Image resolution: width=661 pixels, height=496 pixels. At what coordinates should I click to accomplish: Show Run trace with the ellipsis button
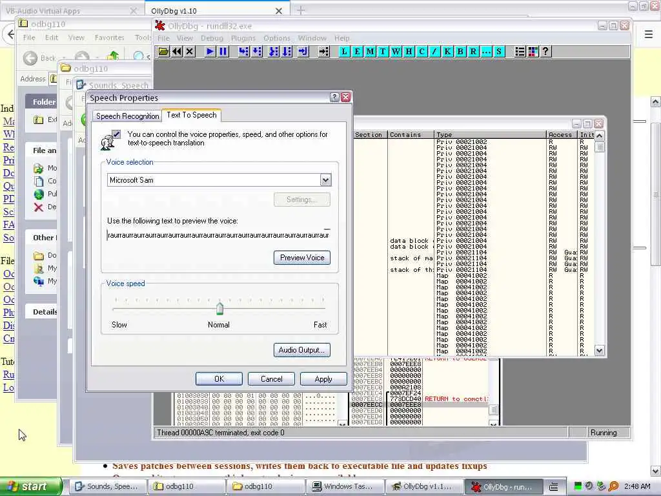tap(486, 52)
